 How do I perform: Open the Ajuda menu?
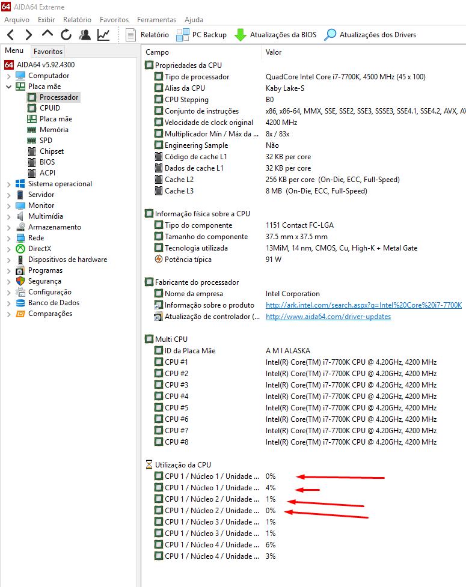(194, 19)
